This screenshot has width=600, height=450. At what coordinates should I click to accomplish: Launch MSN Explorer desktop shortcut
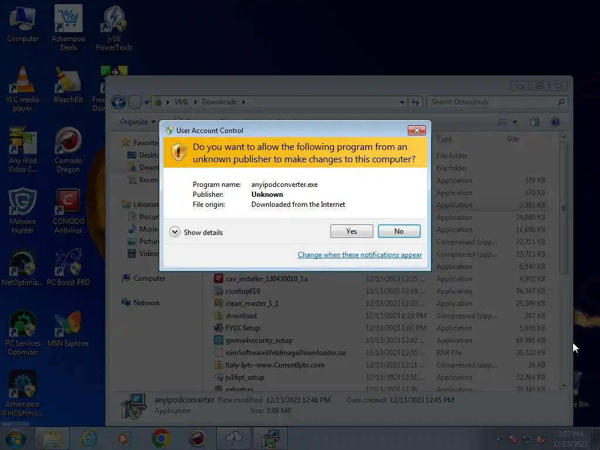68,329
